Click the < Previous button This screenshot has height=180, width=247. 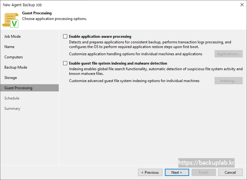click(x=150, y=173)
